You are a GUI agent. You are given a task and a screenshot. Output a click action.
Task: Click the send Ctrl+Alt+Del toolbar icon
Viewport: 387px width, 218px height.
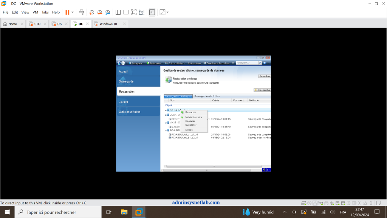(81, 12)
